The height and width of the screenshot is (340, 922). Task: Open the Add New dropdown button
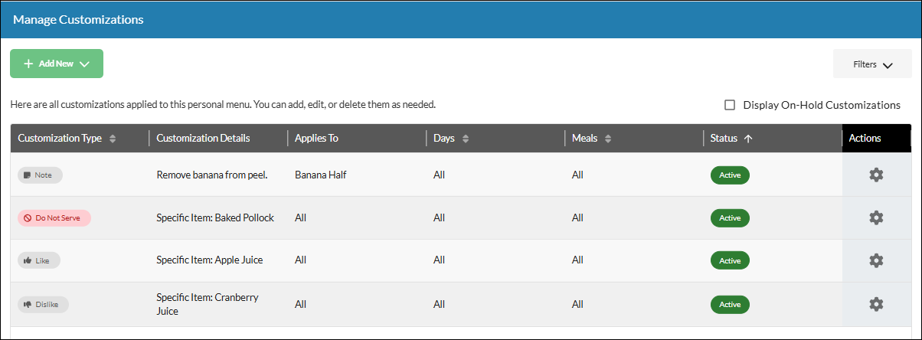click(x=57, y=64)
